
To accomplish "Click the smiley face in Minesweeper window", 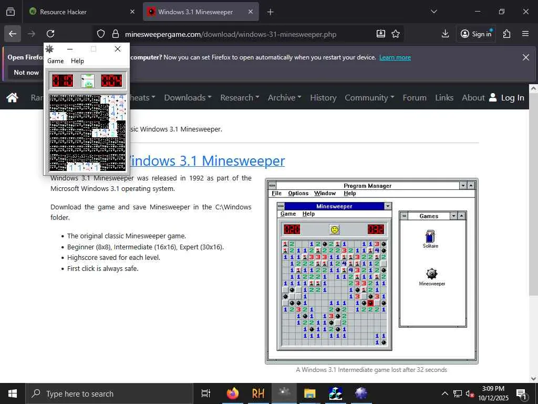I will point(88,80).
